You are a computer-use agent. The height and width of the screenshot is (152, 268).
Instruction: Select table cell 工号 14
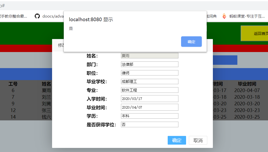pyautogui.click(x=13, y=117)
